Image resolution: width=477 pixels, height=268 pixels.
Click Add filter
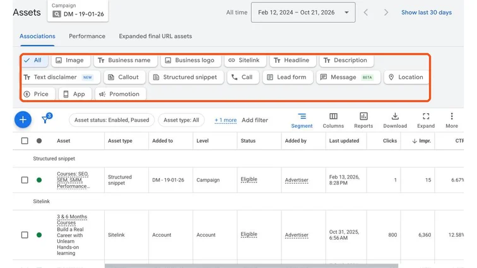(255, 120)
